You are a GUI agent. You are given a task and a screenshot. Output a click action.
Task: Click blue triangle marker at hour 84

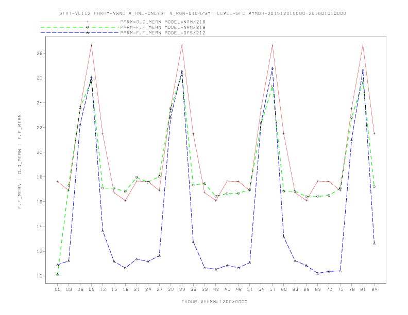coord(374,243)
